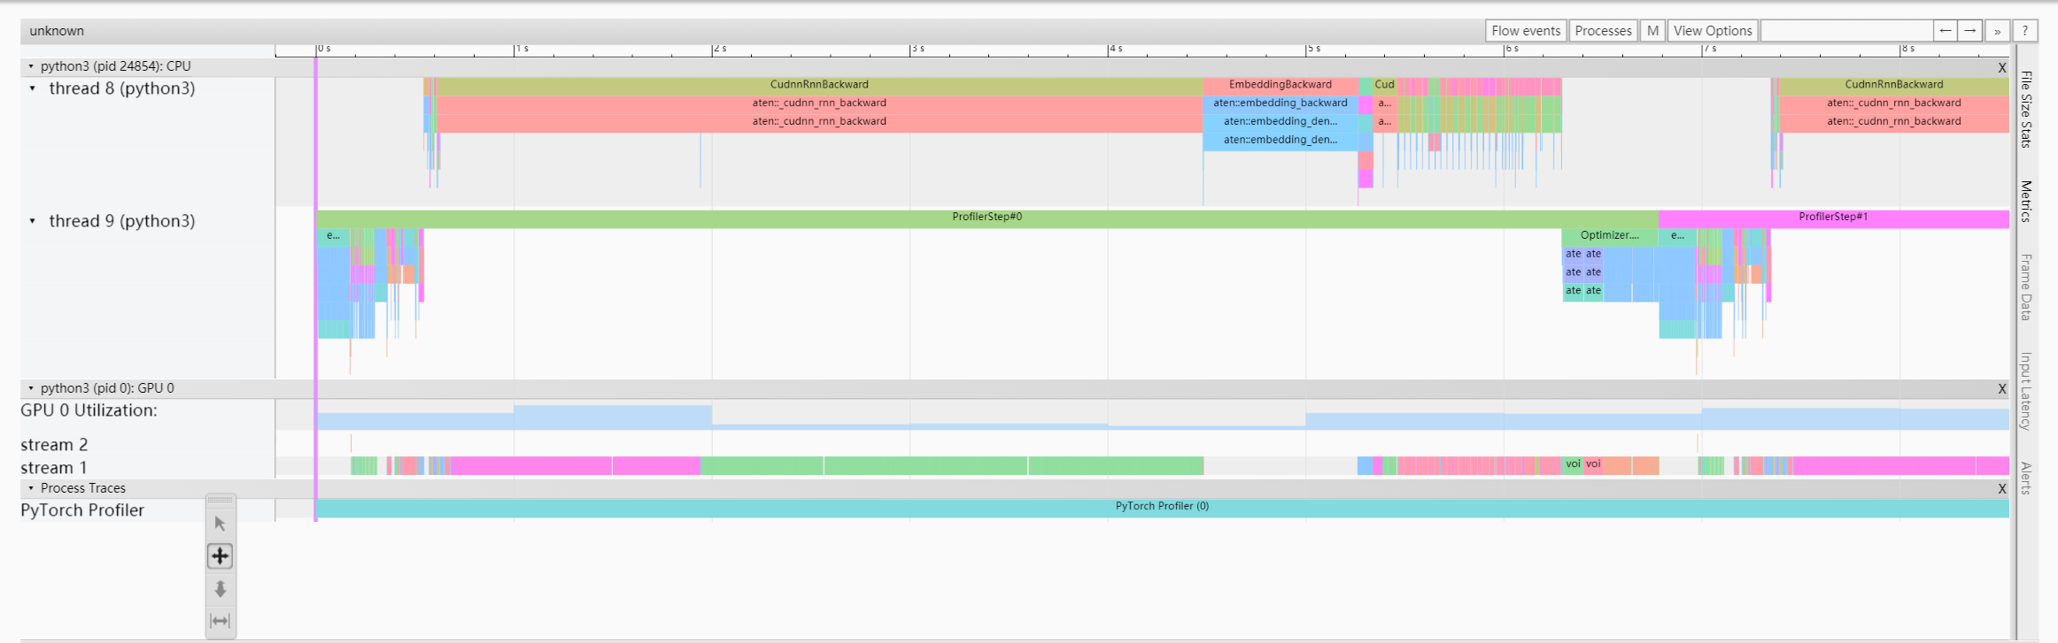
Task: Click the Processes button
Action: point(1603,31)
